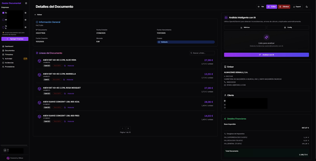Go to next page of document lines
The width and height of the screenshot is (316, 161).
pyautogui.click(x=128, y=128)
